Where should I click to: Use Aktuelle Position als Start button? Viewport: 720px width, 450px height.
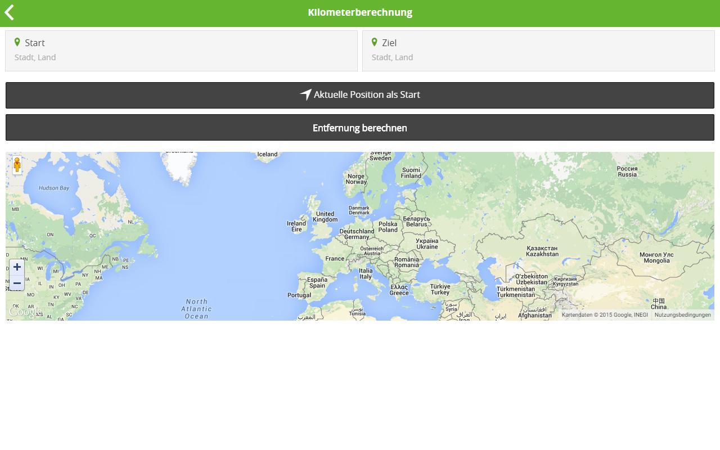(x=360, y=95)
